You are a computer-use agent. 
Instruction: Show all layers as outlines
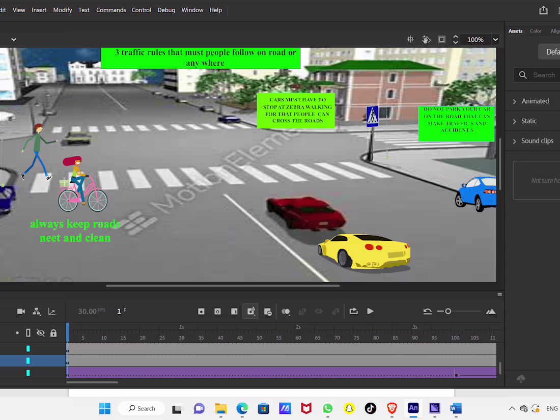tap(28, 332)
